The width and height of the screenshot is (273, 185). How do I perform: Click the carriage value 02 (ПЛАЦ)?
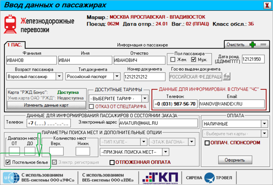(197, 24)
